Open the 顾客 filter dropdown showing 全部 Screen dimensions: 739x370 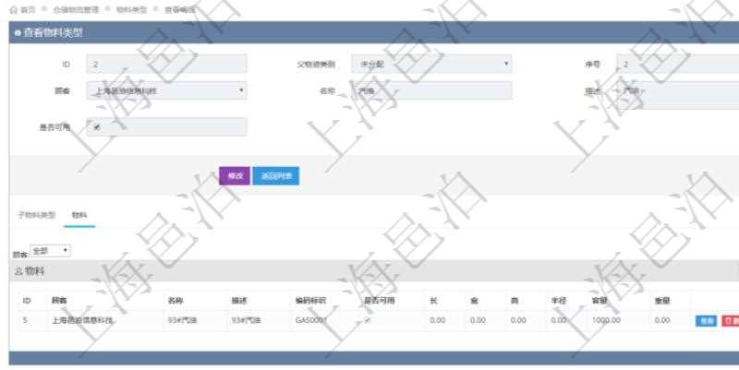click(x=50, y=251)
